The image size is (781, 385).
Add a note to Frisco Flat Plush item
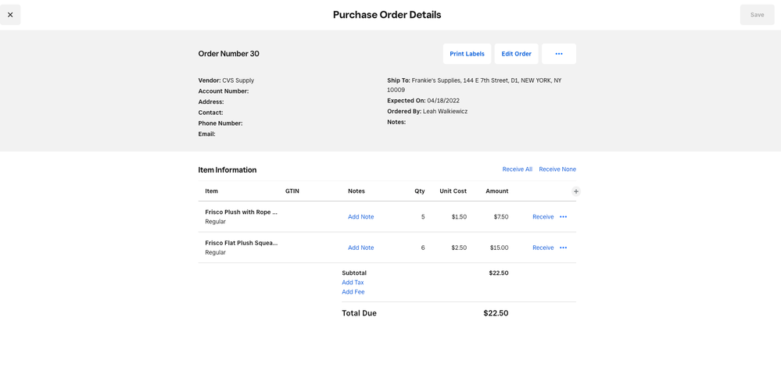tap(360, 248)
